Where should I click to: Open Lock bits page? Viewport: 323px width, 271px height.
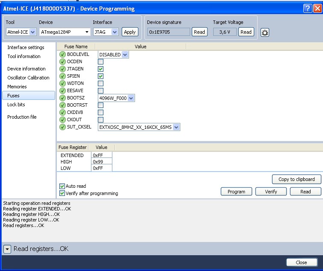(16, 105)
